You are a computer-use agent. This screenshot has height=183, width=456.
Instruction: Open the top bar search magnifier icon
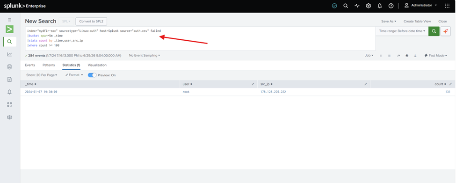(346, 6)
